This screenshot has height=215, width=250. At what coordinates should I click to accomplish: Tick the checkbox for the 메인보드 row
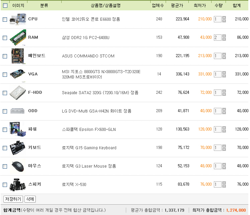click(5, 56)
